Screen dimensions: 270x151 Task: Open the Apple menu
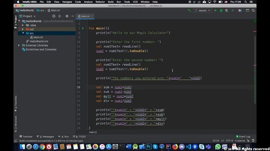(x=18, y=2)
